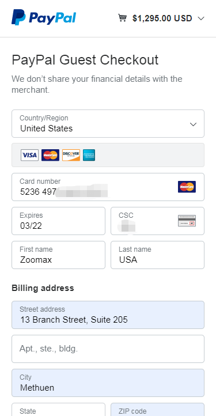
Task: Click the shopping cart icon
Action: [122, 18]
